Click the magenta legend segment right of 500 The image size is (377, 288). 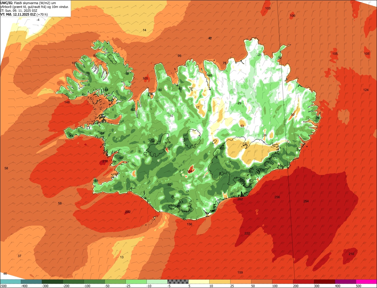(366, 282)
